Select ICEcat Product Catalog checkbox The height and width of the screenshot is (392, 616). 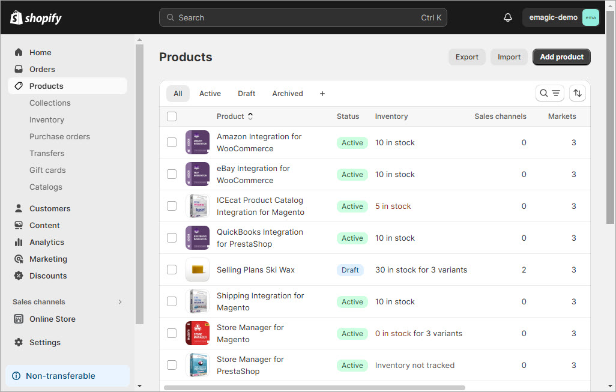(172, 206)
